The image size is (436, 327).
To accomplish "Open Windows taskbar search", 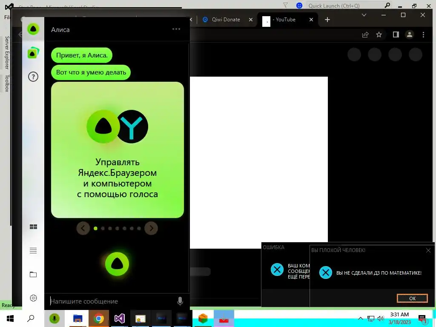I will pos(31,318).
